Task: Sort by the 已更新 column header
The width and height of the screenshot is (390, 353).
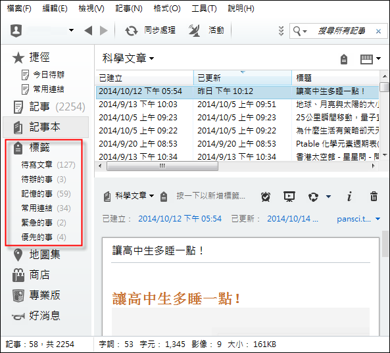Action: (242, 78)
